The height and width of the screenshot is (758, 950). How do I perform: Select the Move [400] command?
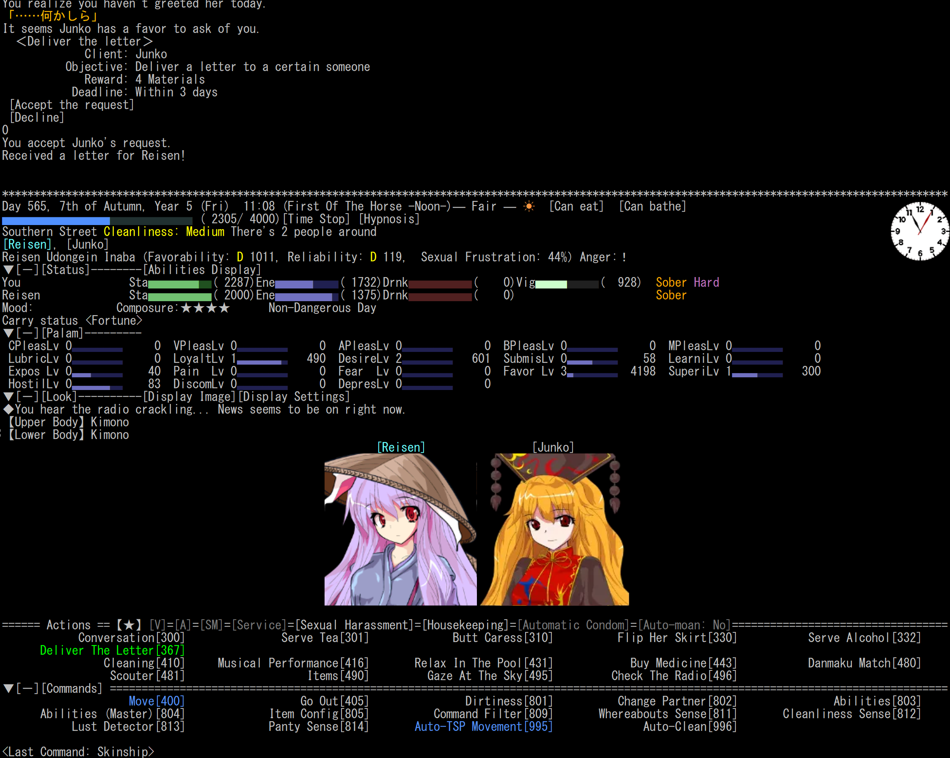(157, 701)
